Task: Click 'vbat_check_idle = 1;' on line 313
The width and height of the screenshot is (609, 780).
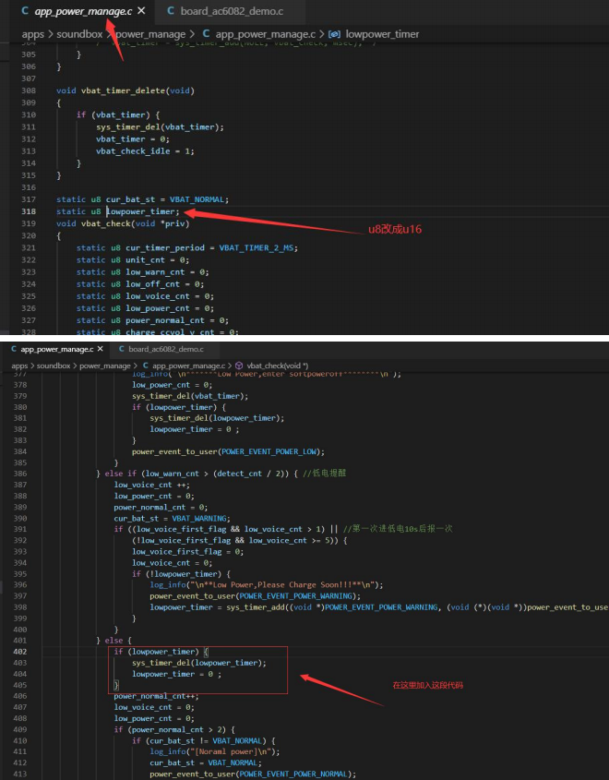Action: [145, 150]
